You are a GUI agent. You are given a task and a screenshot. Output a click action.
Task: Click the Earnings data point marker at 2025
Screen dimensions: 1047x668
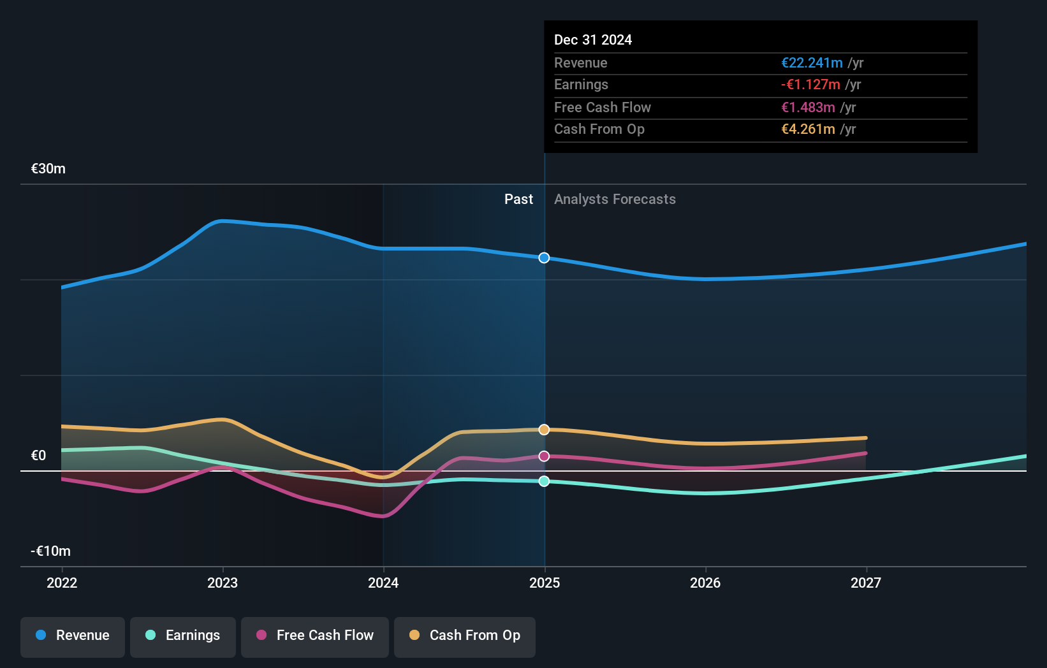pos(543,481)
